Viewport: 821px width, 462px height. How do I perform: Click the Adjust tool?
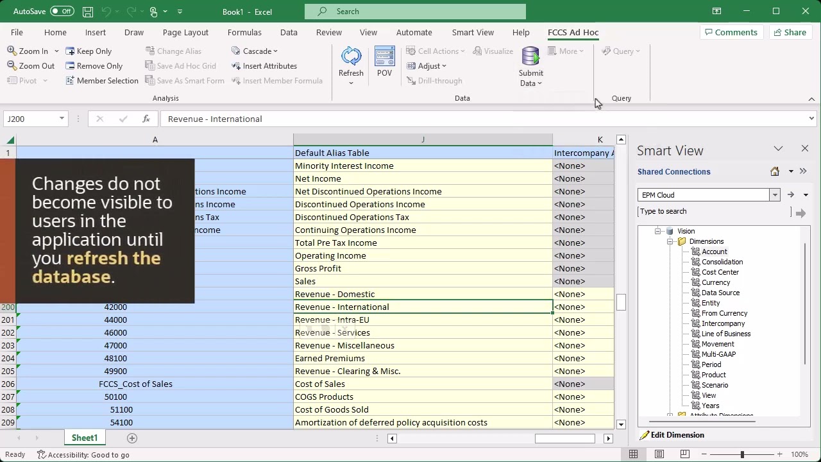[x=427, y=66]
